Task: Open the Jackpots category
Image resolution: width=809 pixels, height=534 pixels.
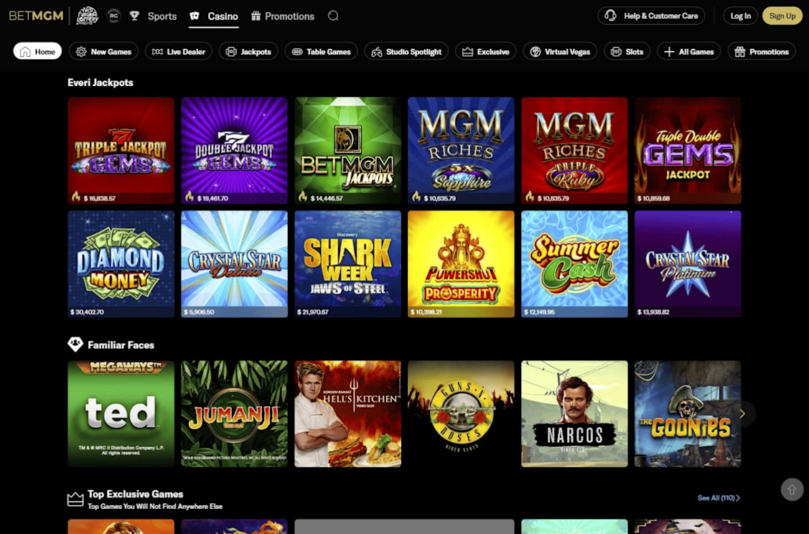Action: (248, 51)
